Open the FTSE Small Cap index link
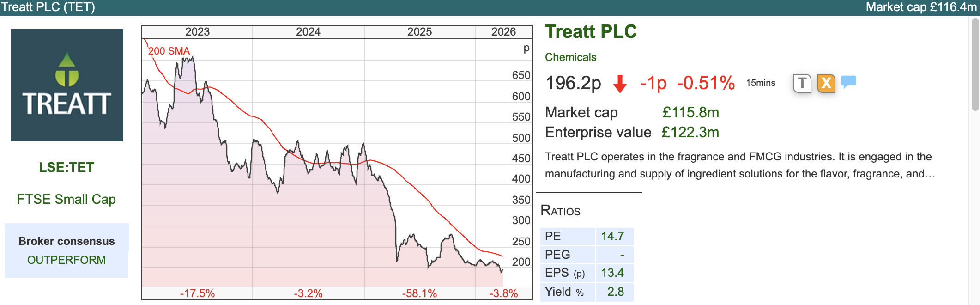The image size is (980, 305). pyautogui.click(x=67, y=199)
